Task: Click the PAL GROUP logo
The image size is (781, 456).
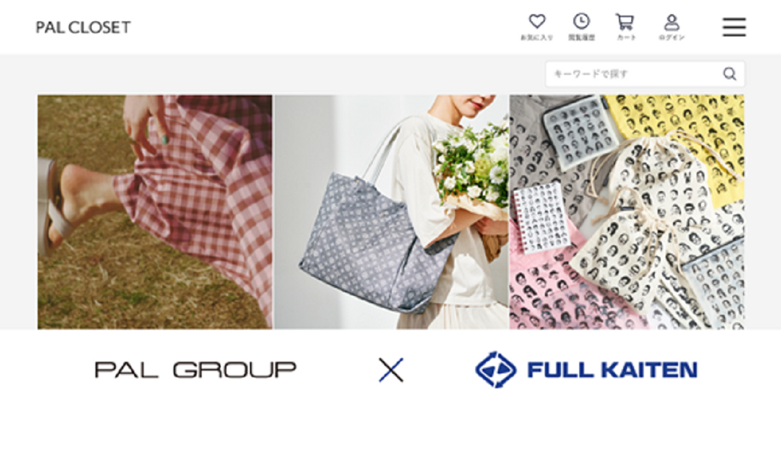Action: coord(195,369)
